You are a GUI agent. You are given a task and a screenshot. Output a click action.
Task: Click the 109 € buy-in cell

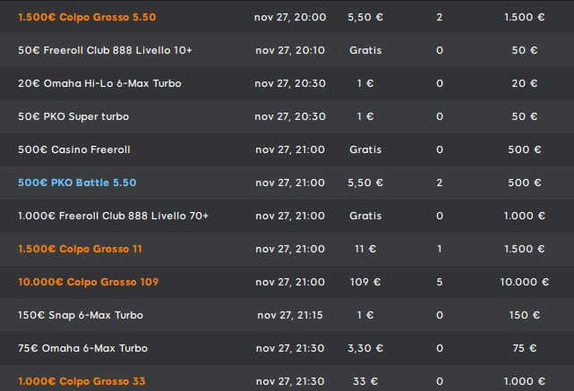click(x=365, y=282)
